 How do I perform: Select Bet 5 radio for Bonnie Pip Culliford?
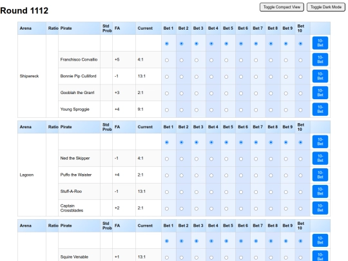pyautogui.click(x=226, y=77)
